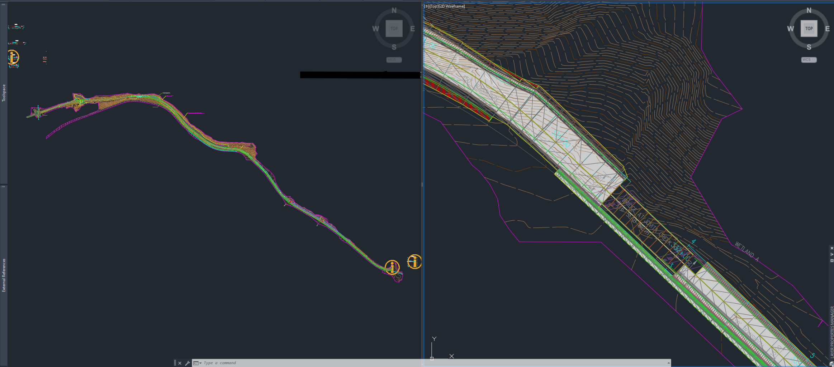The width and height of the screenshot is (834, 367).
Task: Expand command history arrow at command line end
Action: point(668,363)
